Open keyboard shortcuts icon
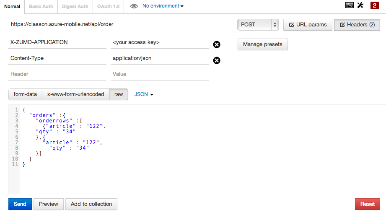Image resolution: width=386 pixels, height=218 pixels. (350, 5)
